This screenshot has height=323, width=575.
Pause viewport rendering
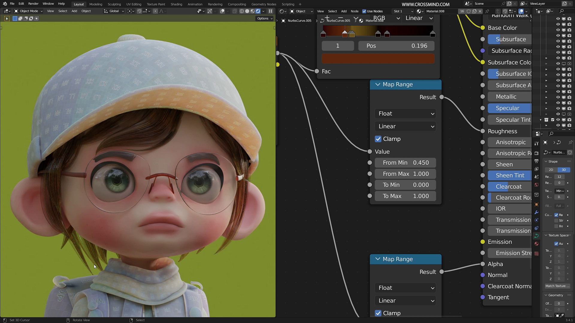[x=270, y=11]
